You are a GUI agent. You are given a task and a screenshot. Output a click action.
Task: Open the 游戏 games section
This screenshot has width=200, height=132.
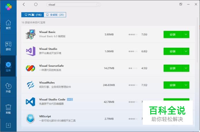pyautogui.click(x=8, y=46)
